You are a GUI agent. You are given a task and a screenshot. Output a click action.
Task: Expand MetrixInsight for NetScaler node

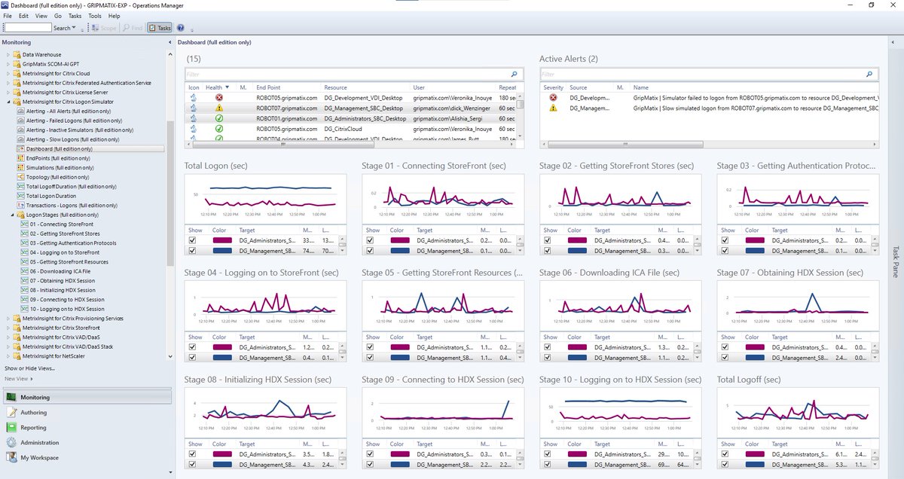click(8, 355)
